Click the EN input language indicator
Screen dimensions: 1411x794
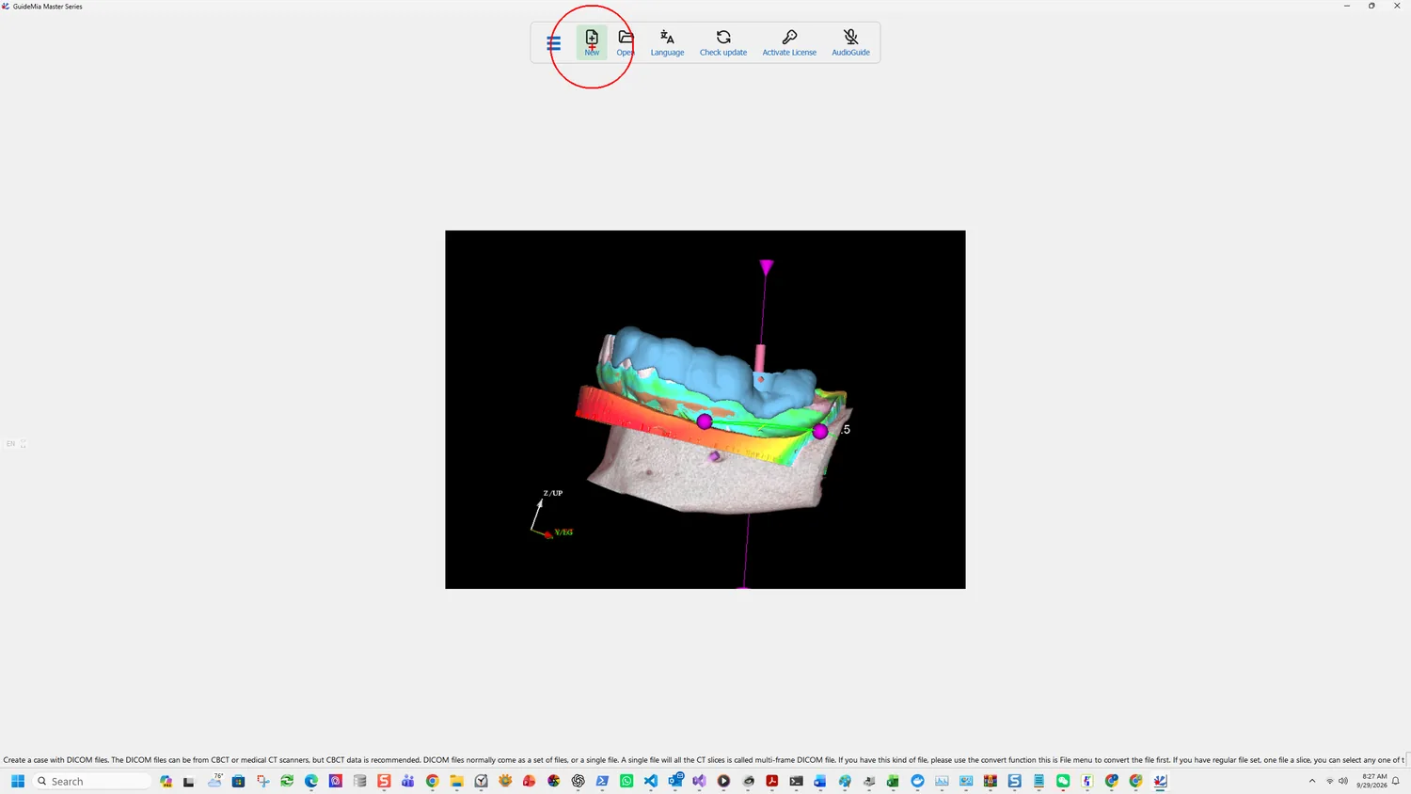11,444
